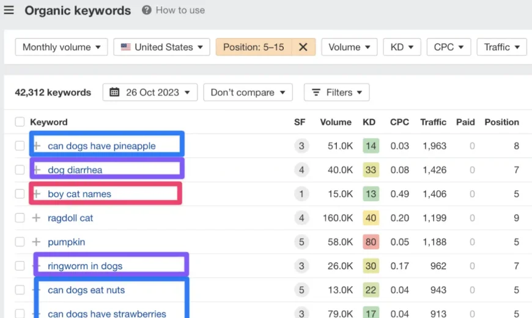532x318 pixels.
Task: Open keyword dog diarrhea
Action: point(75,169)
